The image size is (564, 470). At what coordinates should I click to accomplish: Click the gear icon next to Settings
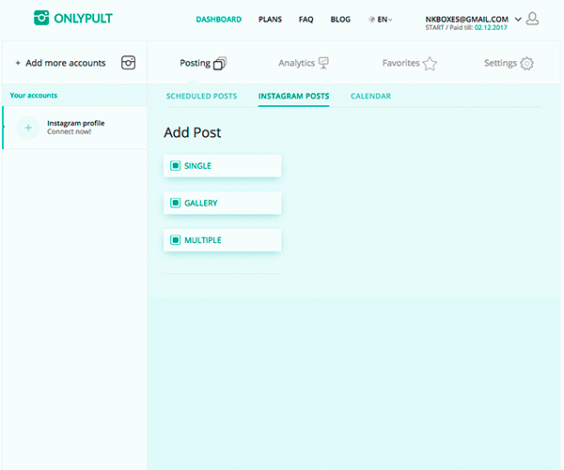527,64
